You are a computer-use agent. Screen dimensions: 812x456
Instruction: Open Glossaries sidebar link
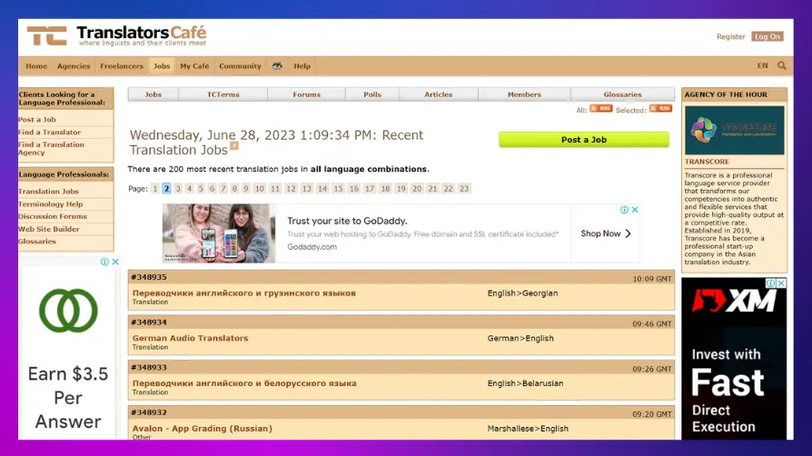[37, 241]
